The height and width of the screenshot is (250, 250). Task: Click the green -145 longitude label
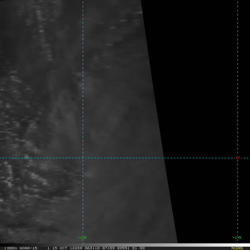click(237, 237)
